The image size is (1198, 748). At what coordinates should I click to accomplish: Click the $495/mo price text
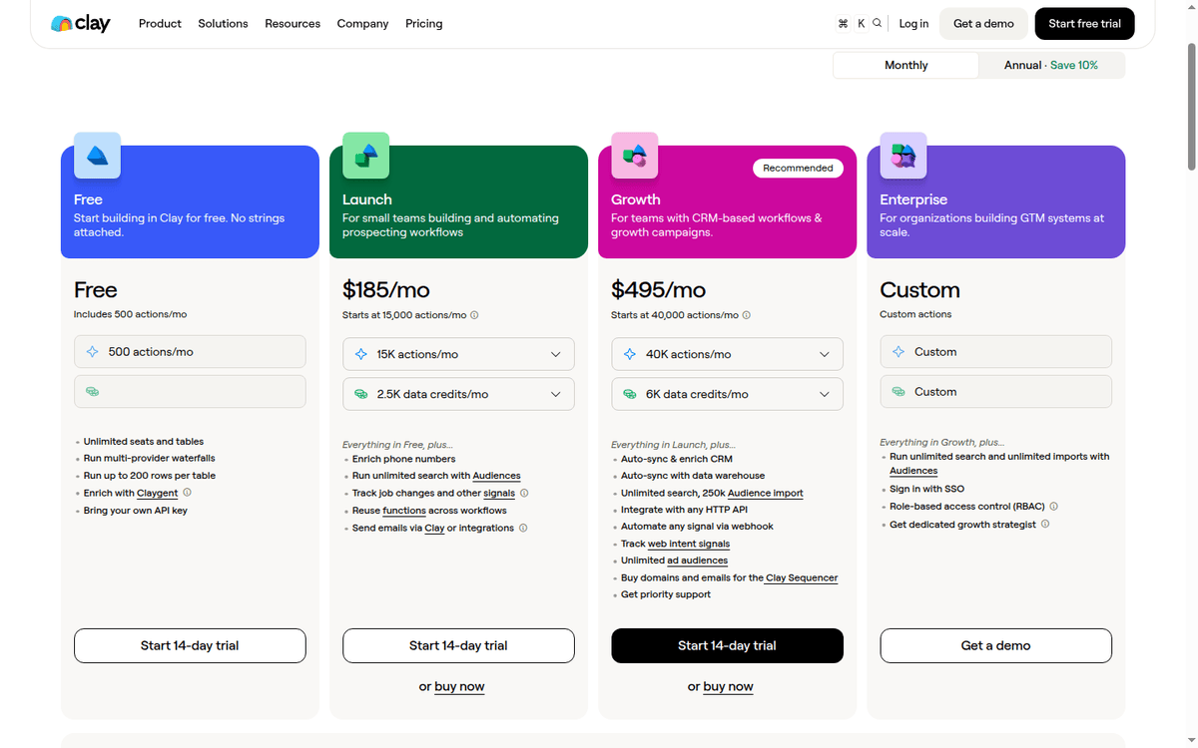pos(659,290)
